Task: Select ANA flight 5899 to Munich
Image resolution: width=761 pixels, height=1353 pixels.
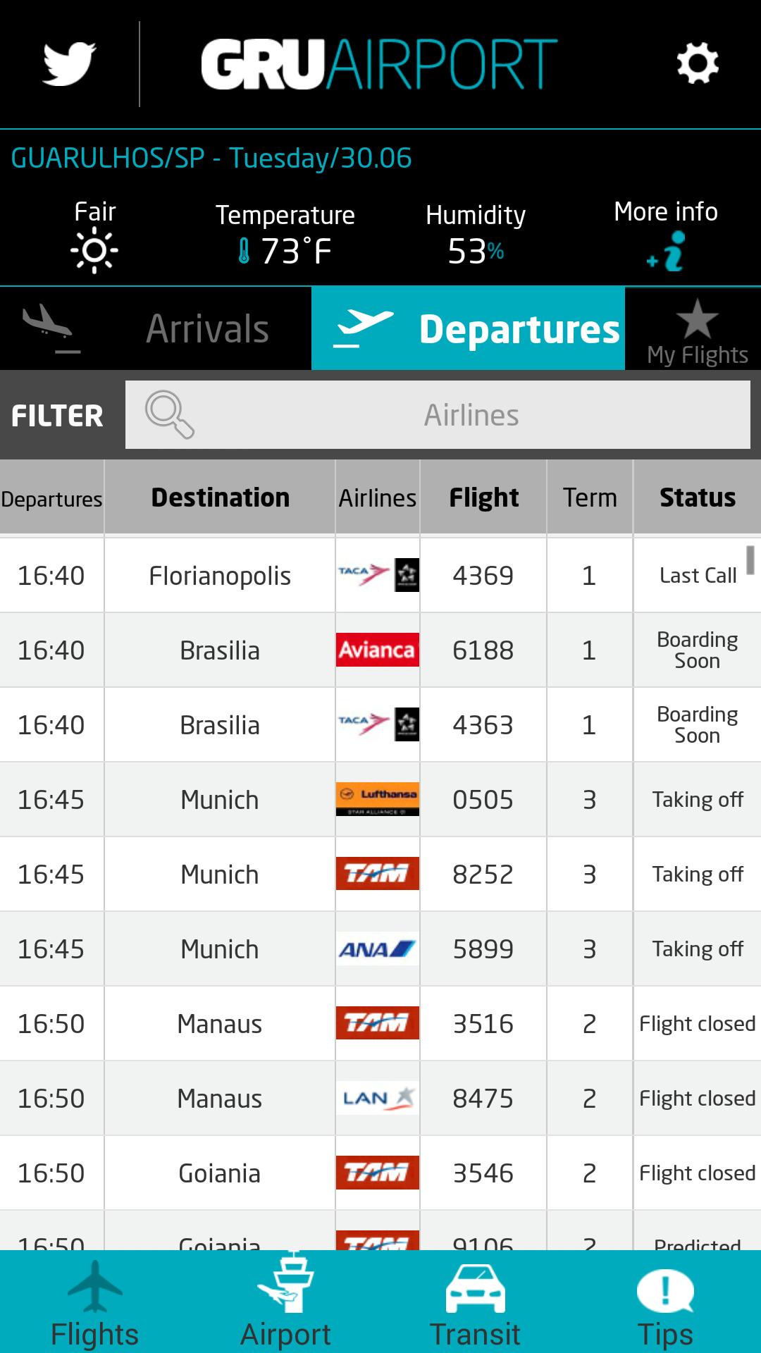Action: pyautogui.click(x=380, y=949)
